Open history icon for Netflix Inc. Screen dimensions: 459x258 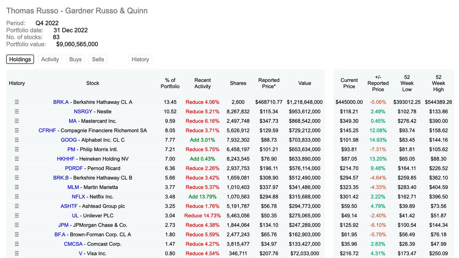[17, 197]
